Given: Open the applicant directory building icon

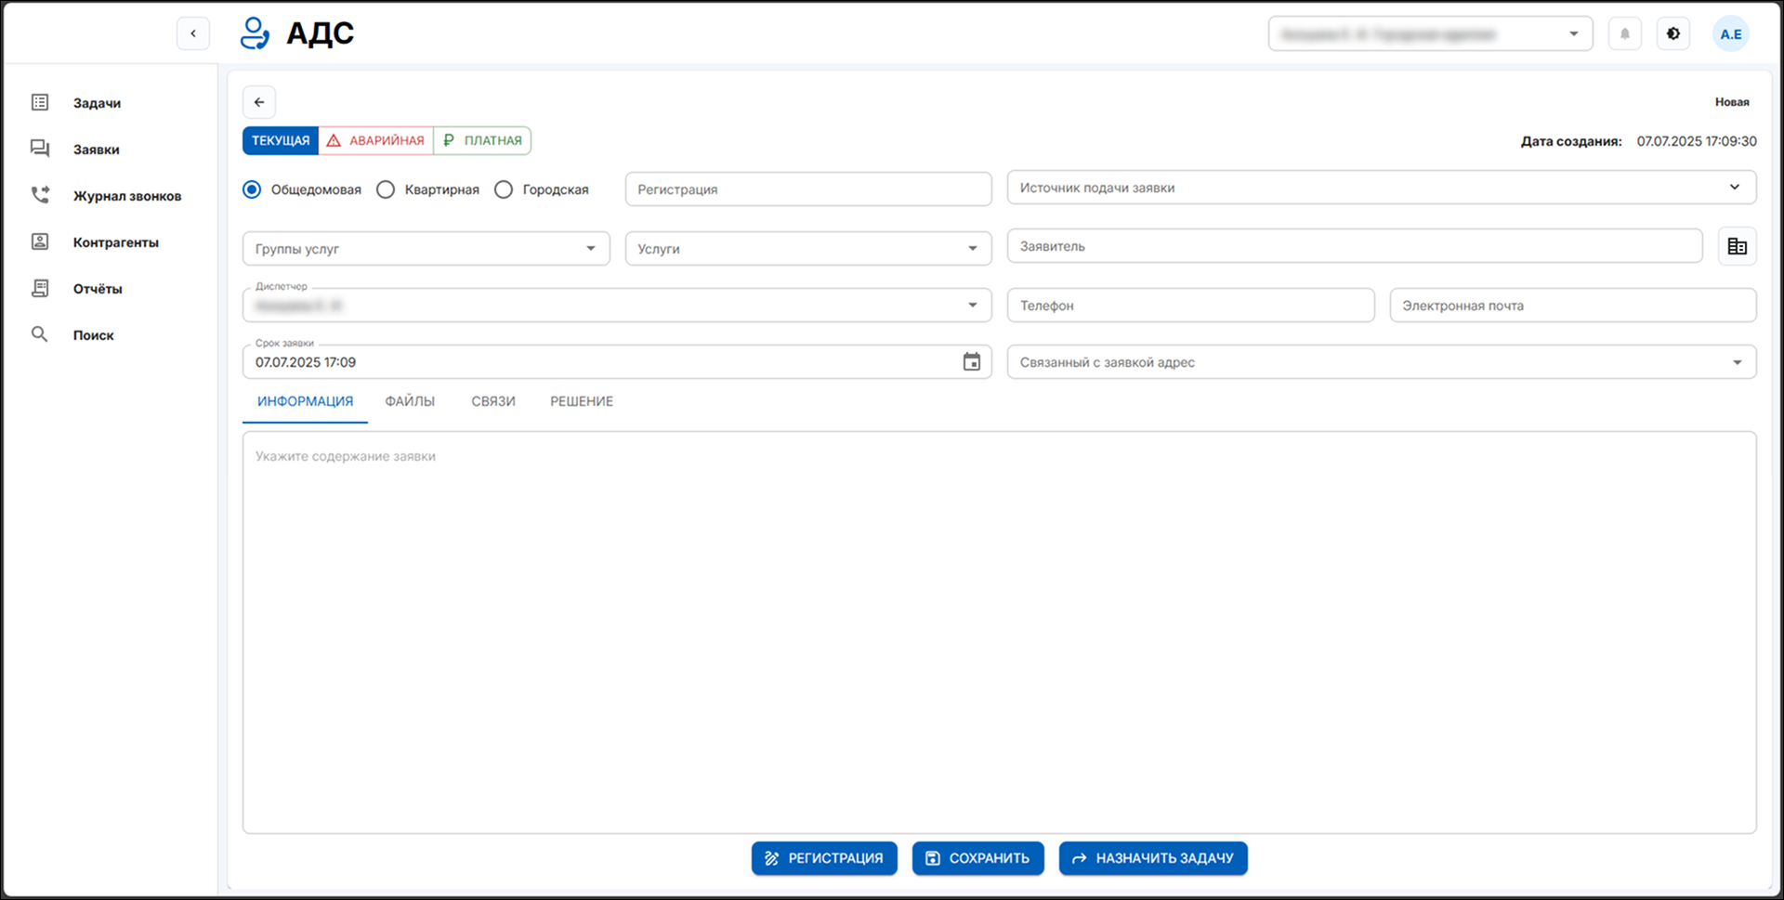Looking at the screenshot, I should point(1737,246).
